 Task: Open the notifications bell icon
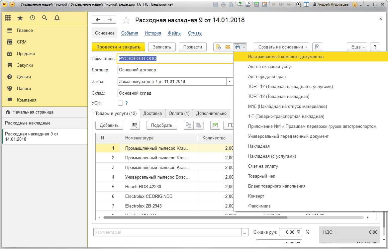[57, 18]
